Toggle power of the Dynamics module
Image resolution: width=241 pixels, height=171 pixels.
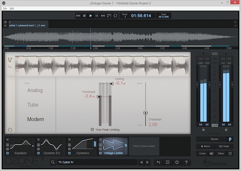69,153
